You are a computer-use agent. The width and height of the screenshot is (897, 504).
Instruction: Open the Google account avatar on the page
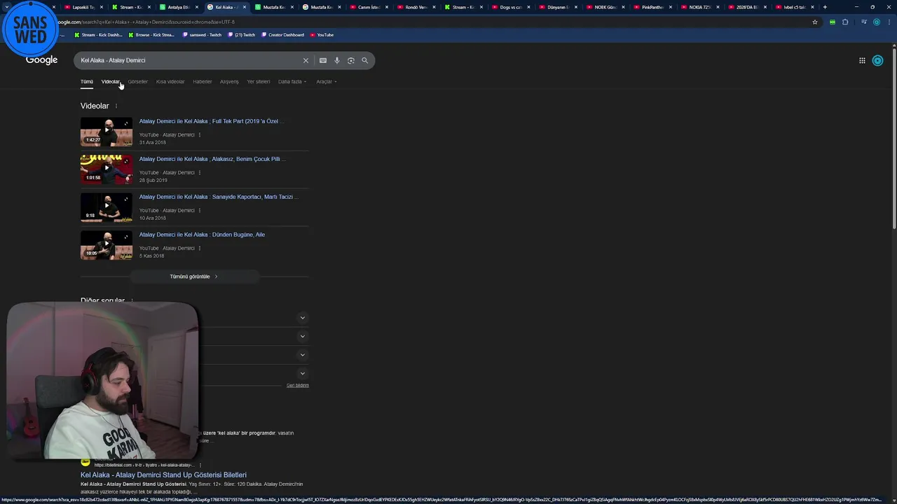(x=877, y=60)
